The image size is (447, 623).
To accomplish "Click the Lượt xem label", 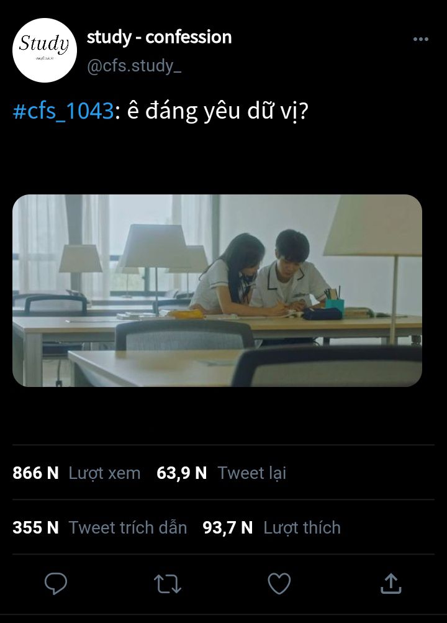I will [x=104, y=473].
